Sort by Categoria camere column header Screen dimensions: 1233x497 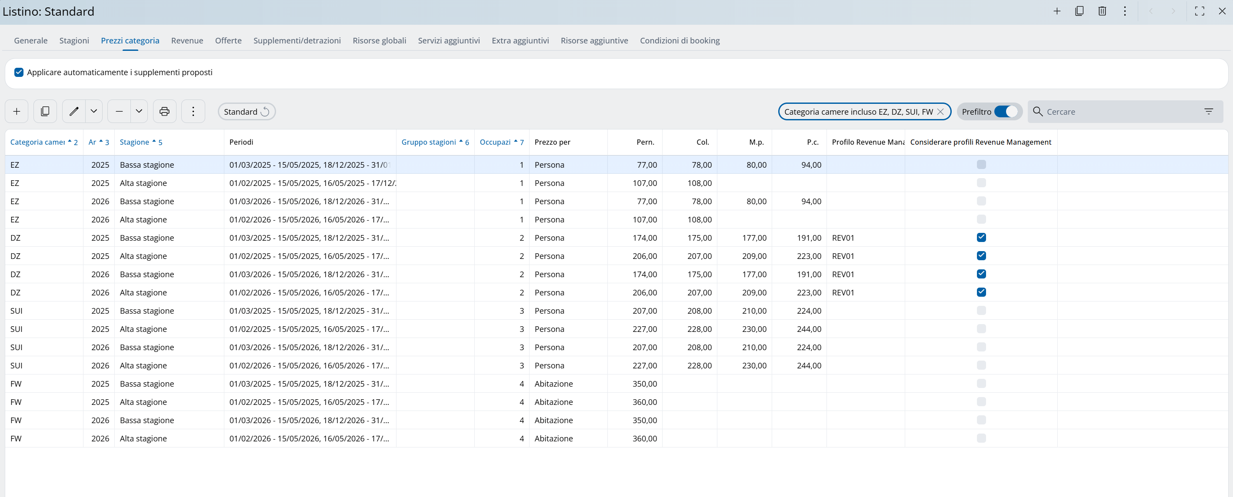coord(37,142)
